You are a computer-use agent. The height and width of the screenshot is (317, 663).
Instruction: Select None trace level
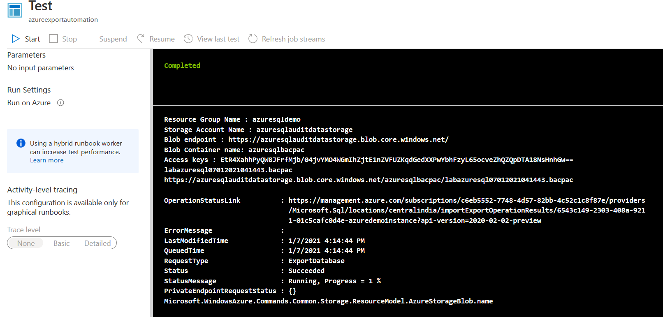pos(26,243)
